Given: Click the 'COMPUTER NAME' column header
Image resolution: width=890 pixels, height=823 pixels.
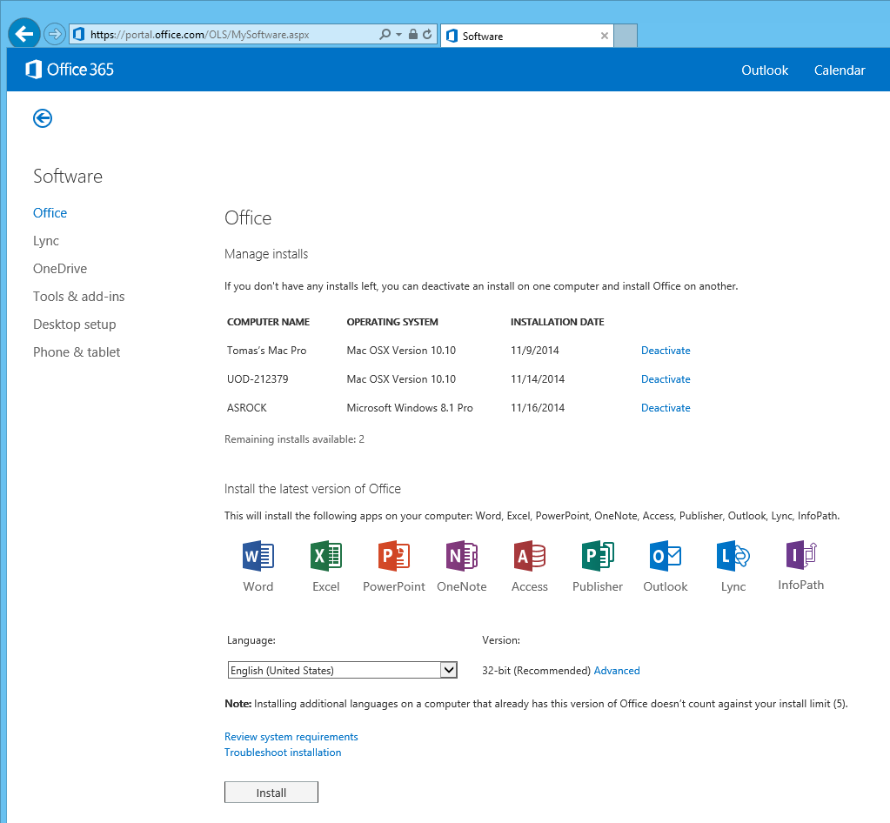Looking at the screenshot, I should 269,322.
